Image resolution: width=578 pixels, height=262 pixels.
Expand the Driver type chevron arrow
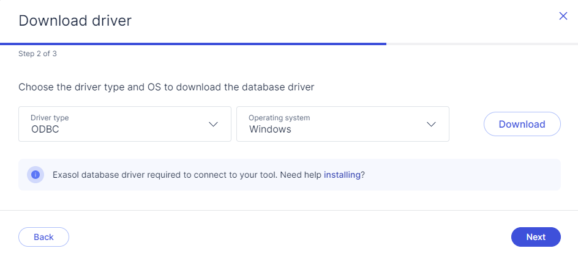point(213,124)
